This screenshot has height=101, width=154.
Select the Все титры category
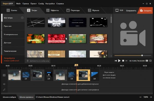click(13, 18)
